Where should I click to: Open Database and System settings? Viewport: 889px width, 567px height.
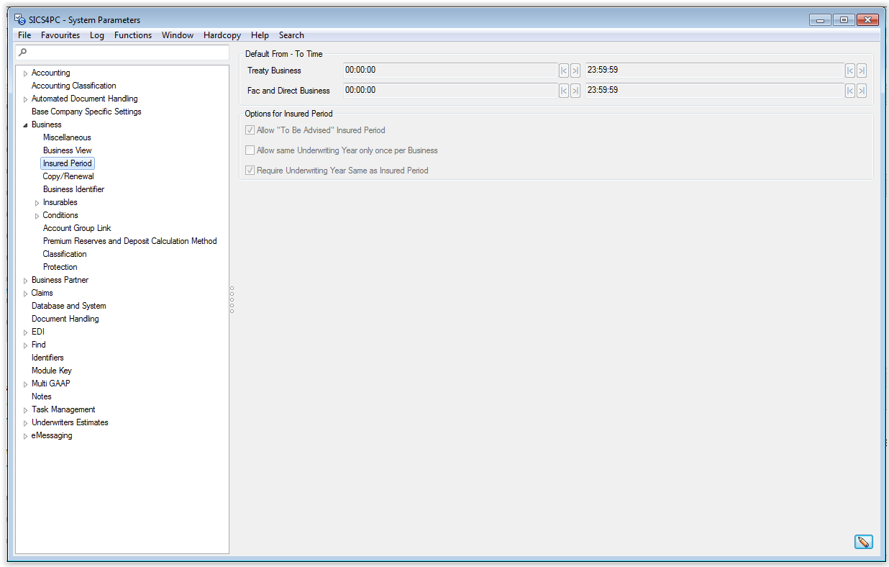pyautogui.click(x=68, y=306)
